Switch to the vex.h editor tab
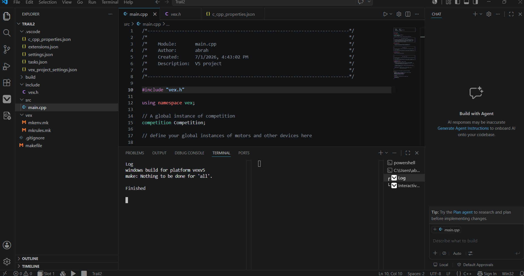This screenshot has width=524, height=276. coord(176,14)
